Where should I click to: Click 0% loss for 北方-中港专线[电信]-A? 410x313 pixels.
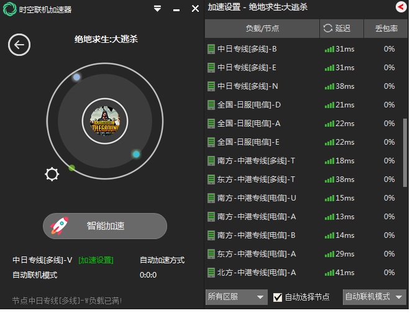click(x=389, y=273)
